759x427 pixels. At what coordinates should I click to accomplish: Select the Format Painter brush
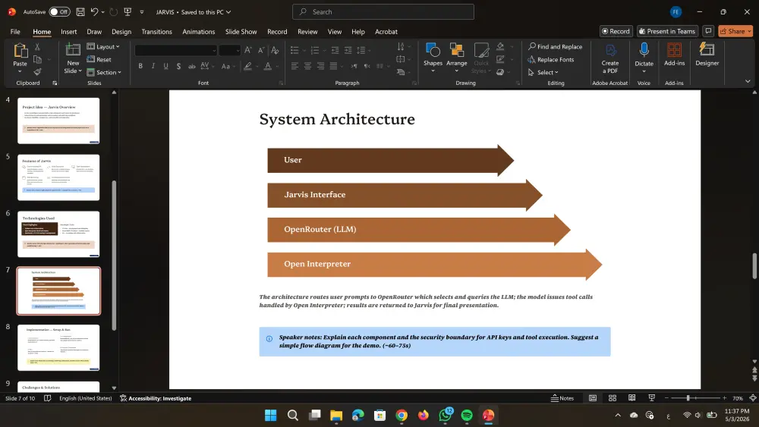[x=37, y=72]
